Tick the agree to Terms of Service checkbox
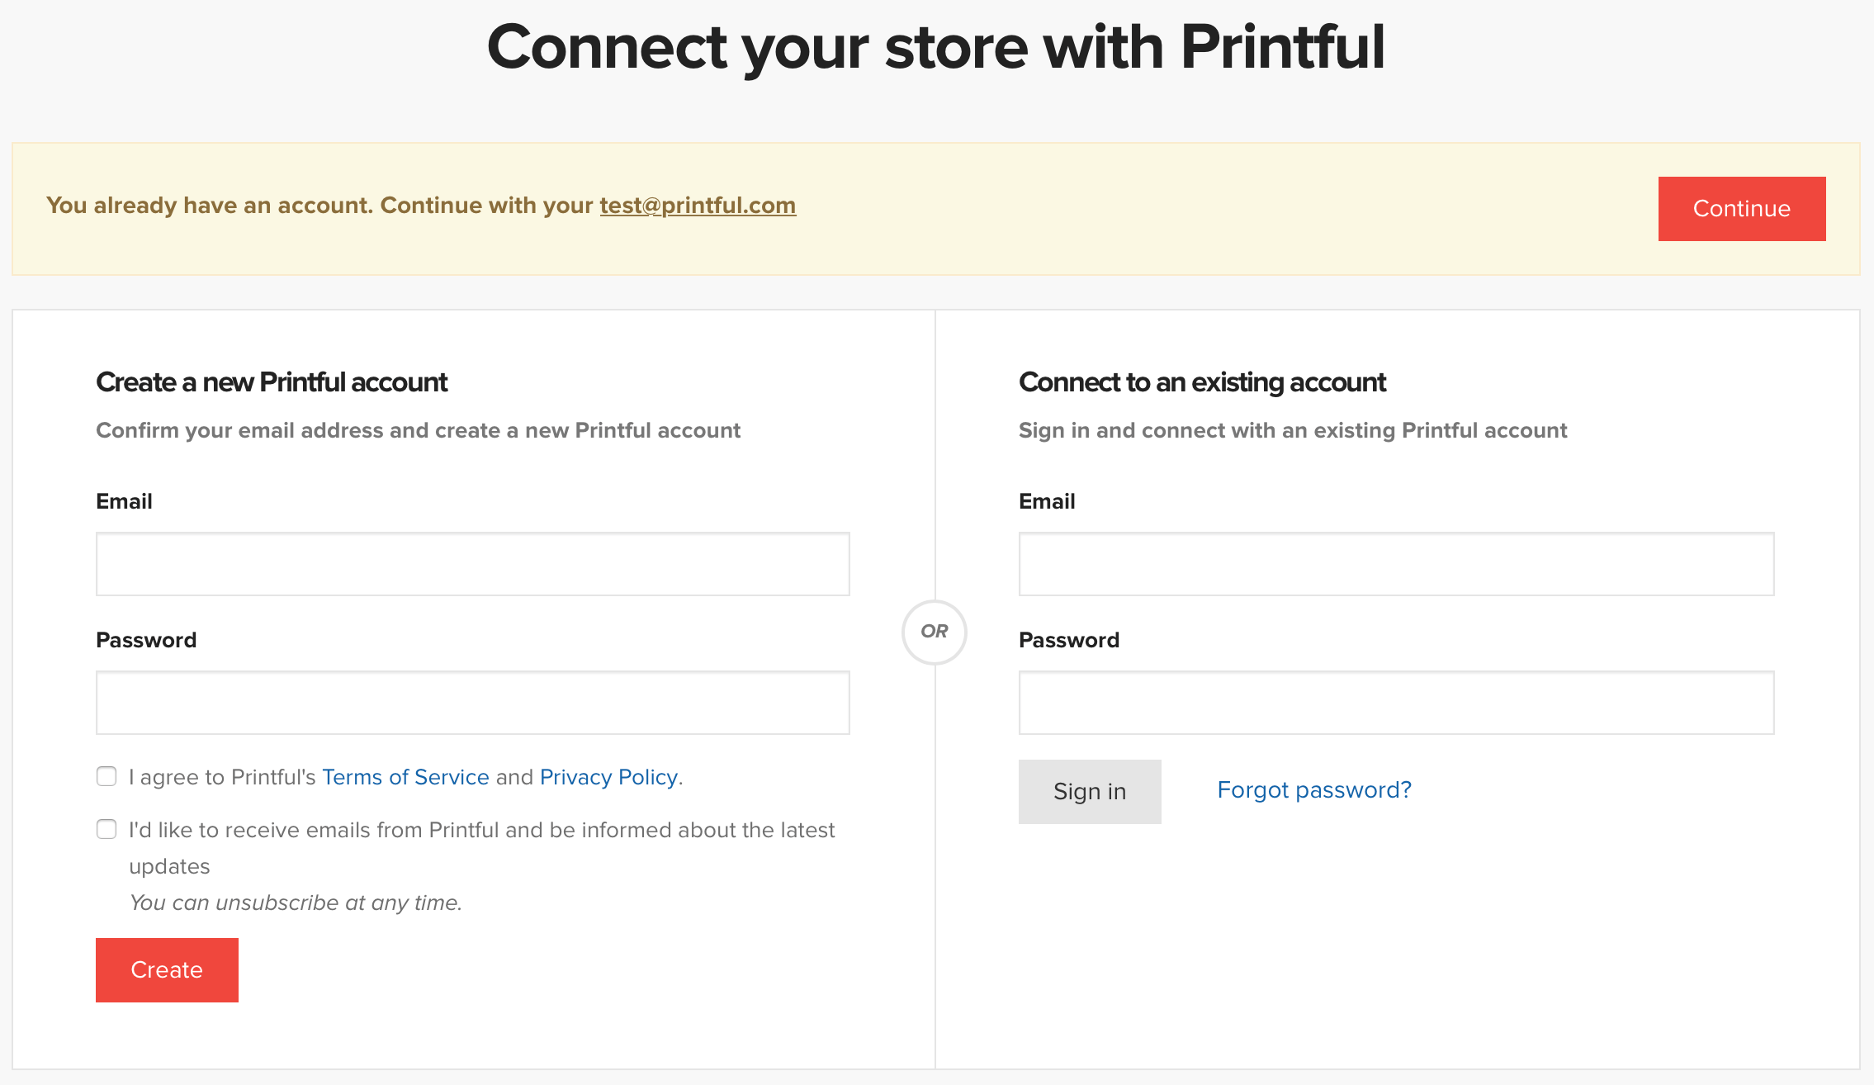Screen dimensions: 1874x1085 (x=106, y=776)
